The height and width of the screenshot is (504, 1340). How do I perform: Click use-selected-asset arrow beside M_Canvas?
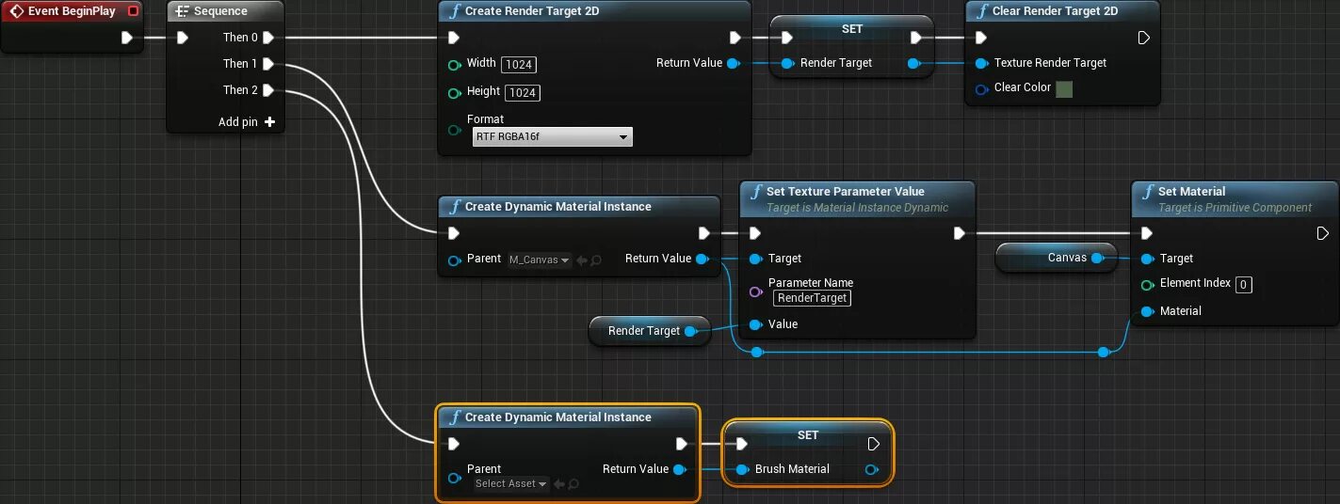pyautogui.click(x=582, y=260)
